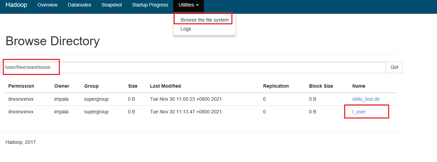Viewport: 437px width, 162px height.
Task: Click the Hadoop brand link
Action: pyautogui.click(x=16, y=5)
